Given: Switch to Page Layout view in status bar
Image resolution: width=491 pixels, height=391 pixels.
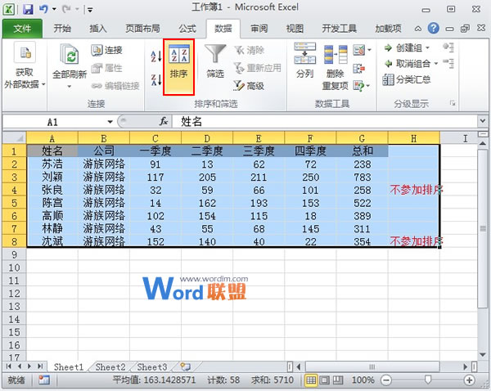Looking at the screenshot, I should click(325, 381).
